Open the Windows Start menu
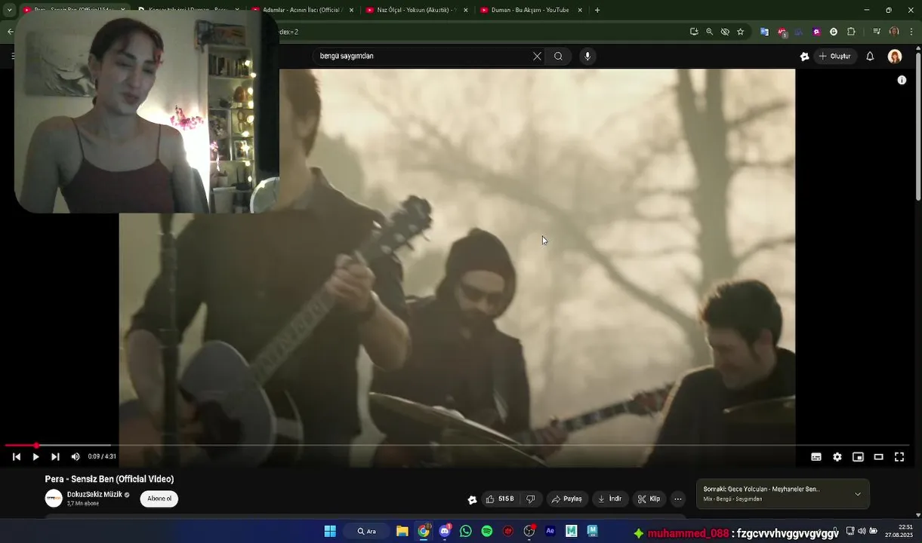The image size is (922, 543). 330,531
